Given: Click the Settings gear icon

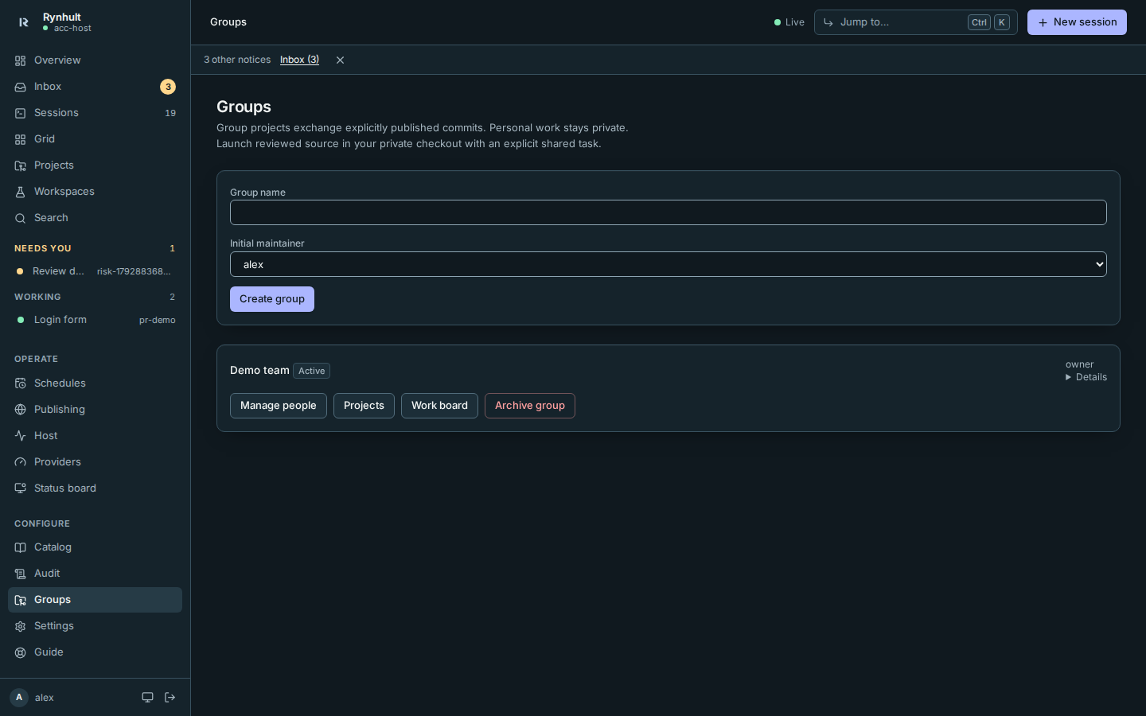Looking at the screenshot, I should point(21,626).
